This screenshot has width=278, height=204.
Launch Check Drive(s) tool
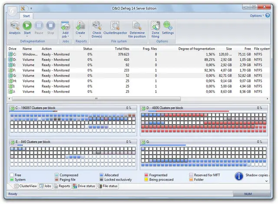(x=97, y=30)
